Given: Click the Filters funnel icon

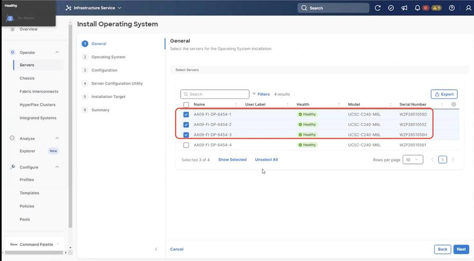Looking at the screenshot, I should click(254, 94).
